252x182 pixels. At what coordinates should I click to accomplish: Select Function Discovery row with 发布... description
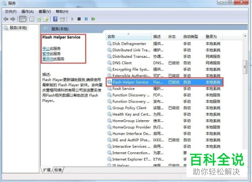(x=164, y=102)
